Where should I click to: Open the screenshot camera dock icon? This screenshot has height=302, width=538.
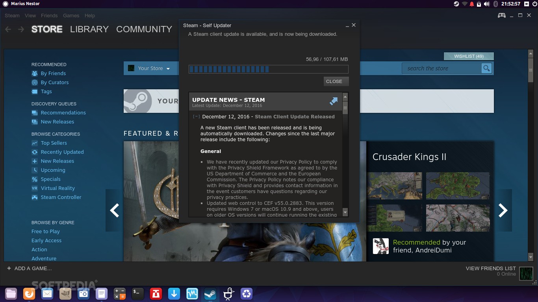click(x=83, y=293)
